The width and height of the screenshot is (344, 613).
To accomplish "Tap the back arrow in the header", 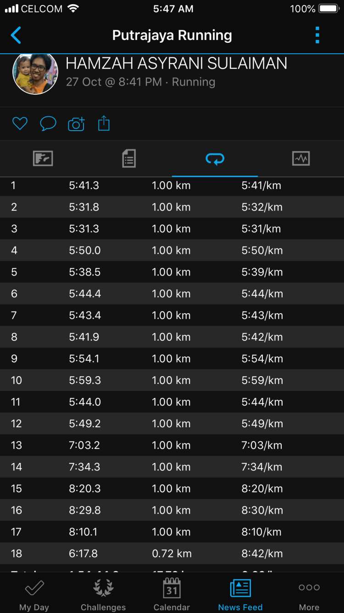I will point(16,35).
